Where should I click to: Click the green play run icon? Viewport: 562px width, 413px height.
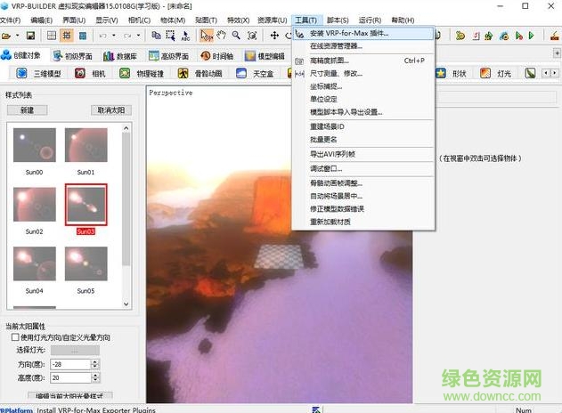coord(531,36)
